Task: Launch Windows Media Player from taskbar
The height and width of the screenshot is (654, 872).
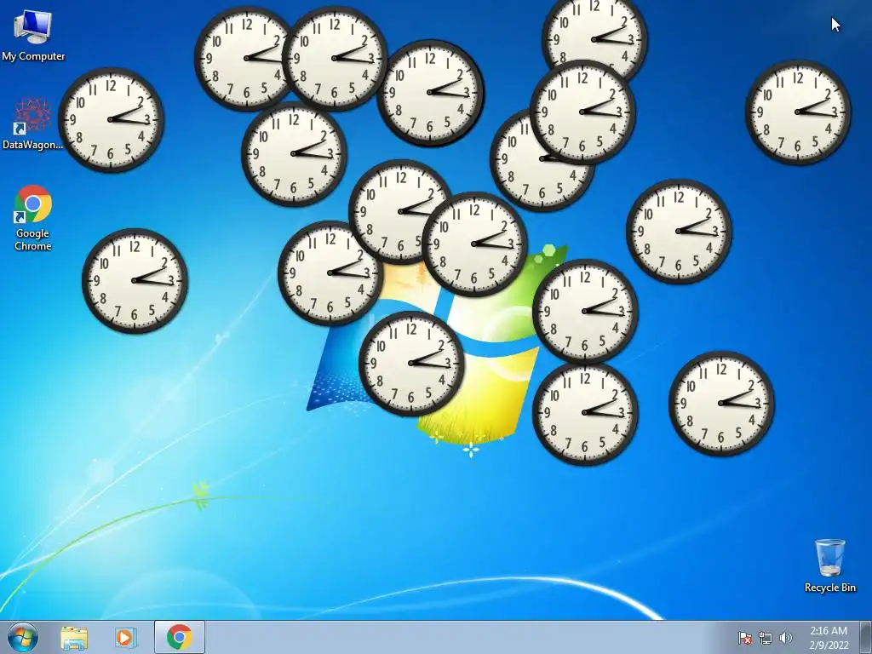Action: (x=126, y=638)
